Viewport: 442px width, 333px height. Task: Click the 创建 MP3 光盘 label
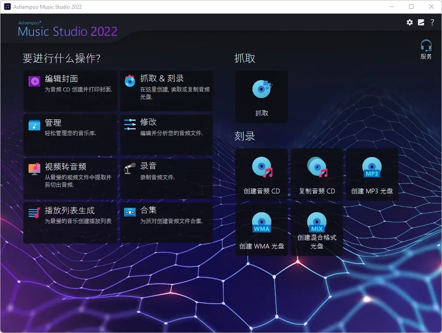point(372,191)
